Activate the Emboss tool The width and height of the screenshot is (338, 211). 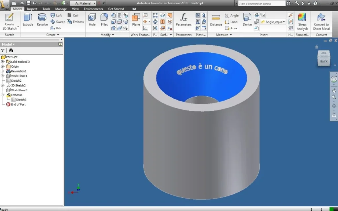(76, 22)
